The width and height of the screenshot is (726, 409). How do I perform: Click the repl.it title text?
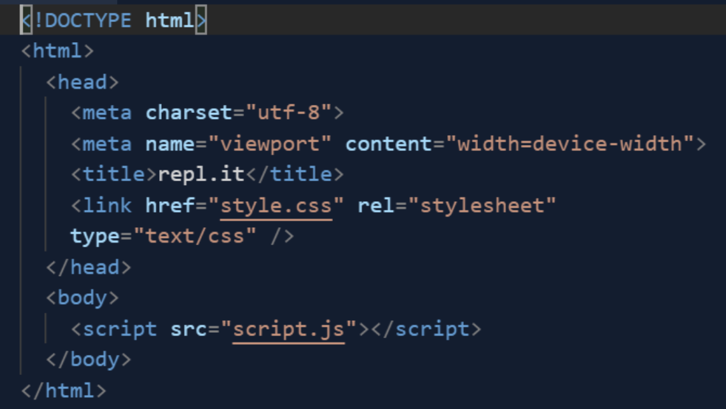[x=201, y=174]
